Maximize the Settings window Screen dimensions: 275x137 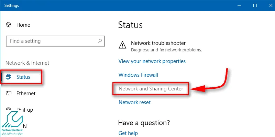click(255, 5)
